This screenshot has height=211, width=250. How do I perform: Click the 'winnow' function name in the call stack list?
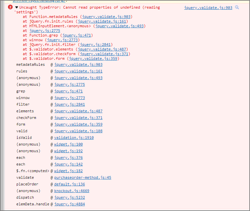(23, 98)
